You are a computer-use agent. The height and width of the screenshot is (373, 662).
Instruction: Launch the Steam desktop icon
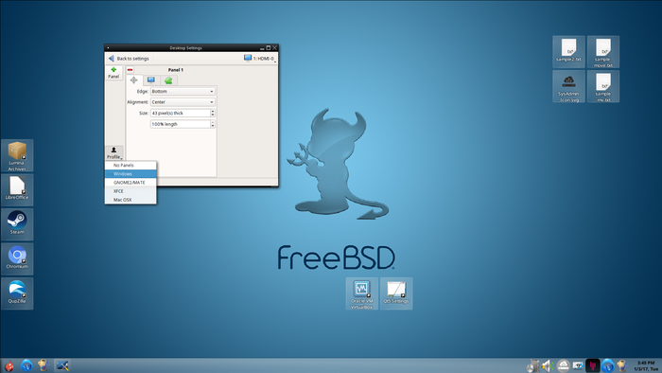[17, 223]
